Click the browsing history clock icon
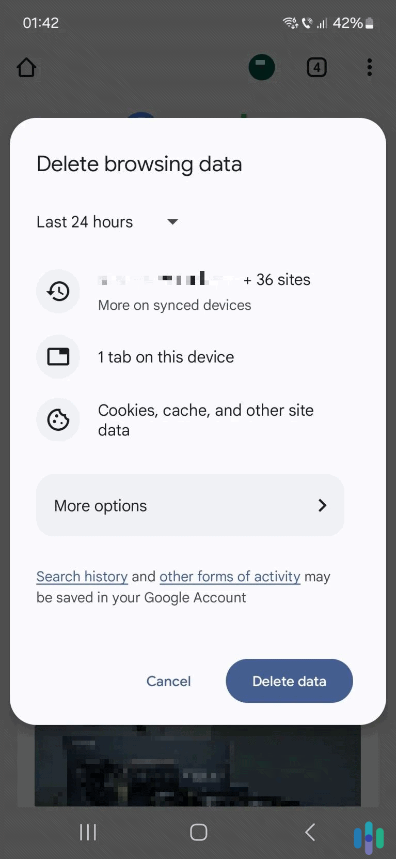396x859 pixels. pos(58,291)
